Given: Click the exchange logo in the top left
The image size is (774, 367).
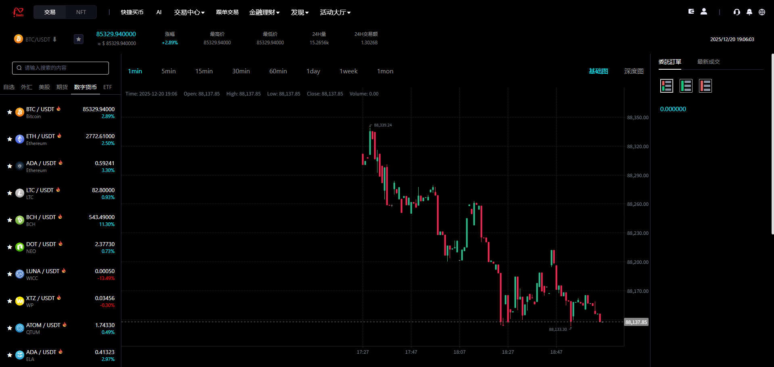Looking at the screenshot, I should click(18, 12).
